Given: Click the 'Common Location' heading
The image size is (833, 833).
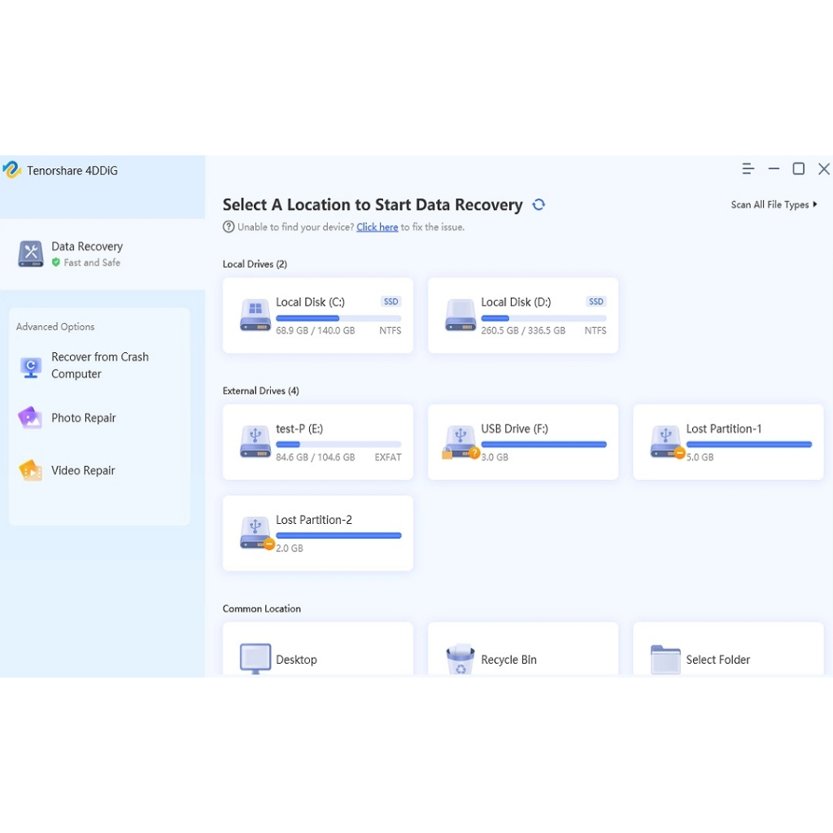Looking at the screenshot, I should tap(262, 608).
